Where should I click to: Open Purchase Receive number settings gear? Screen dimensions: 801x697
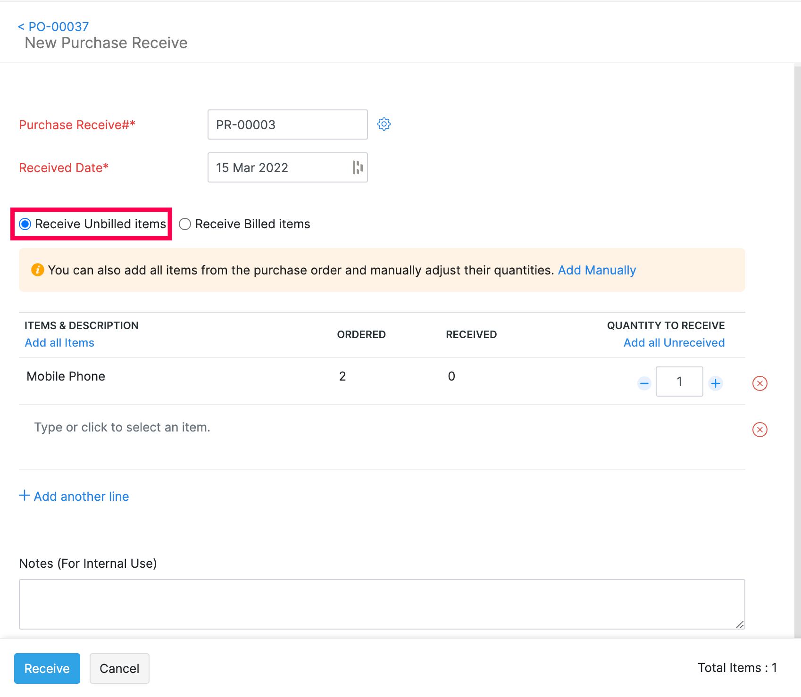[x=384, y=124]
